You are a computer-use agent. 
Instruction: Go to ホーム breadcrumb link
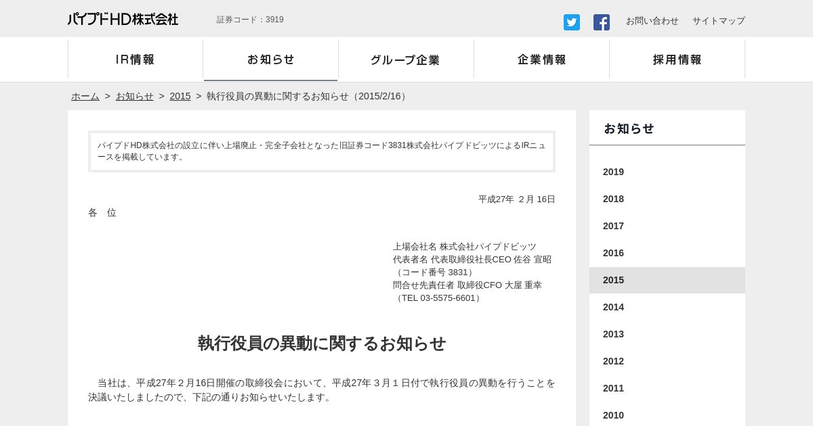[85, 96]
